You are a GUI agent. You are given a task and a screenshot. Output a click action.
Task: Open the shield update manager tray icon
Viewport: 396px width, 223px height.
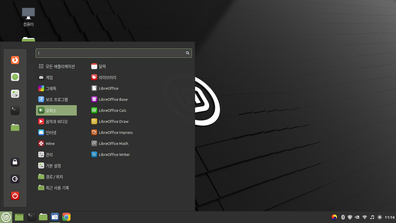coord(350,217)
